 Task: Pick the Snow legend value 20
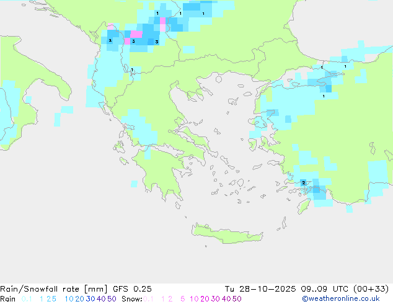(205, 299)
